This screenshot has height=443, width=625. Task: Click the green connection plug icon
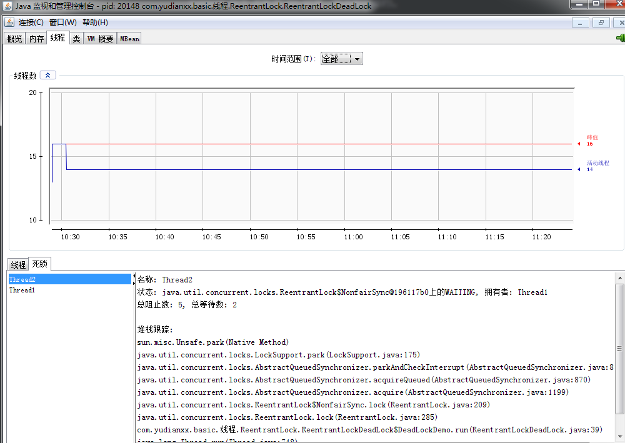click(x=621, y=37)
